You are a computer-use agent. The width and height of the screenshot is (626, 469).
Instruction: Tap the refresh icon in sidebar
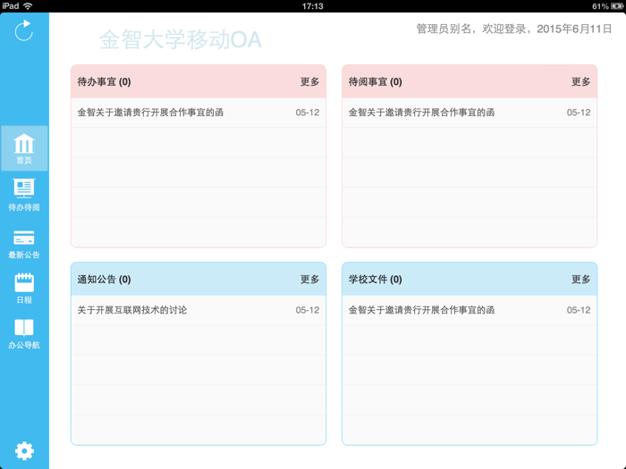coord(23,30)
